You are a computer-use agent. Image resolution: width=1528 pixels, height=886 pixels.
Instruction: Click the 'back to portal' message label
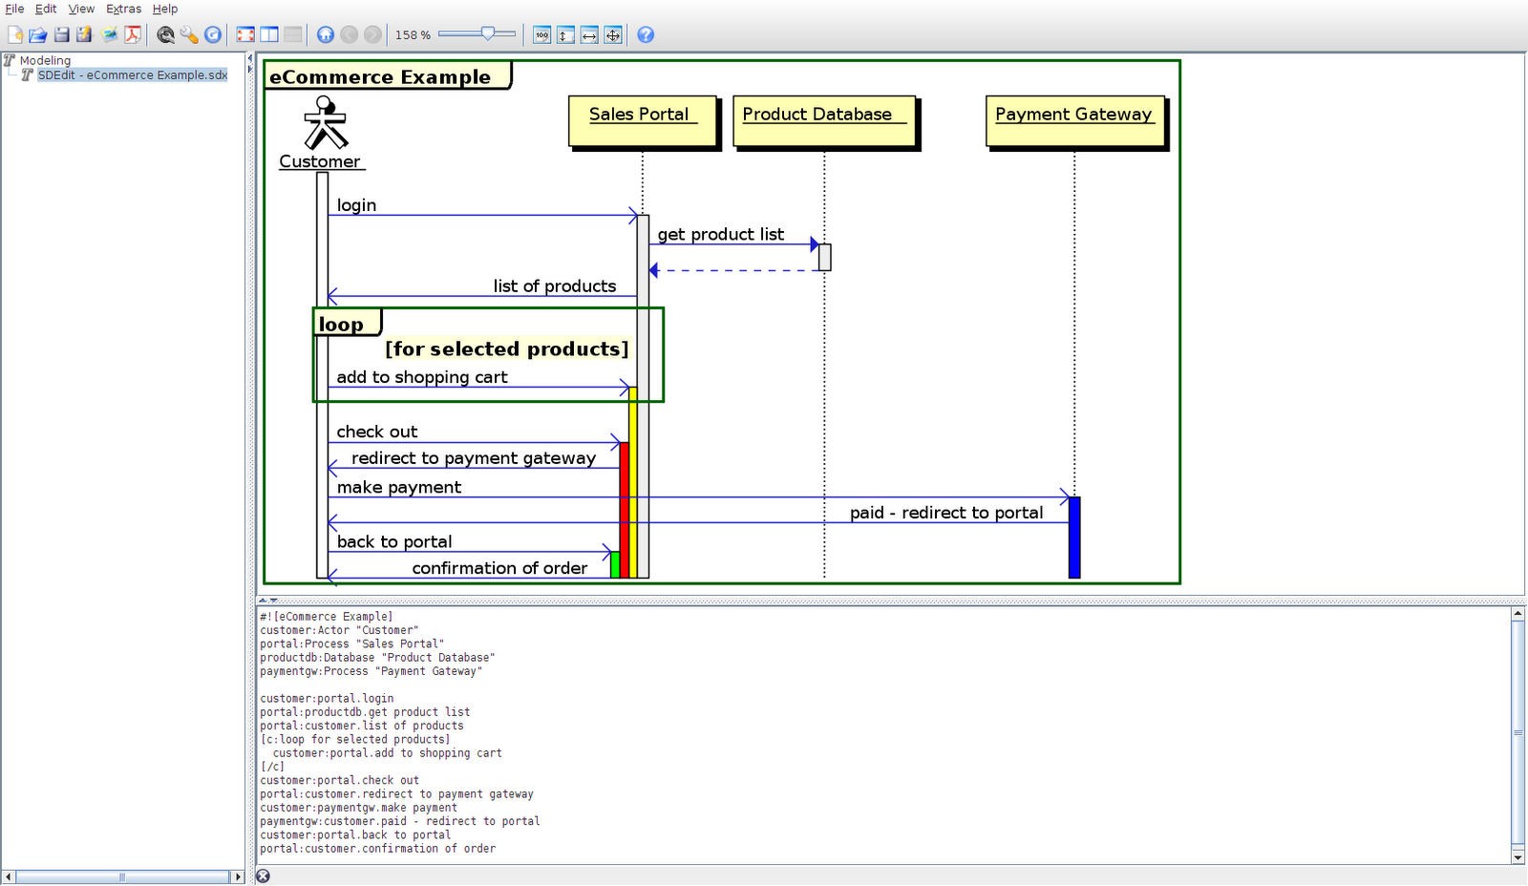[x=394, y=541]
